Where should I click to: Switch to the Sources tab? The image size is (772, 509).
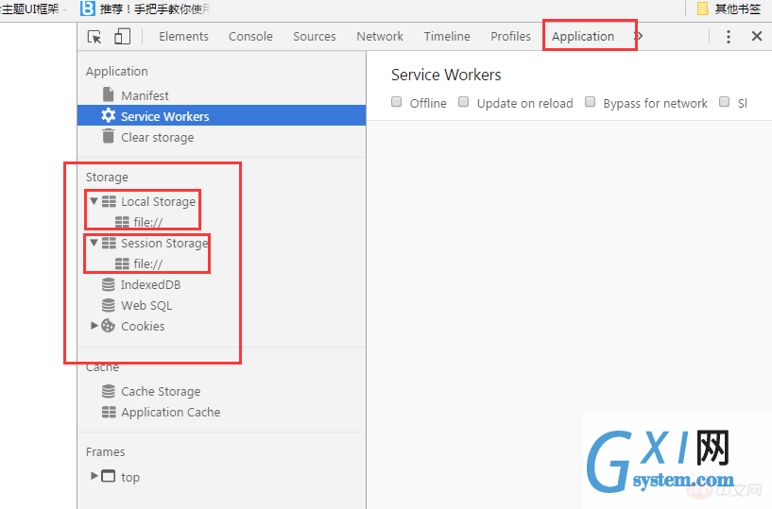coord(314,37)
